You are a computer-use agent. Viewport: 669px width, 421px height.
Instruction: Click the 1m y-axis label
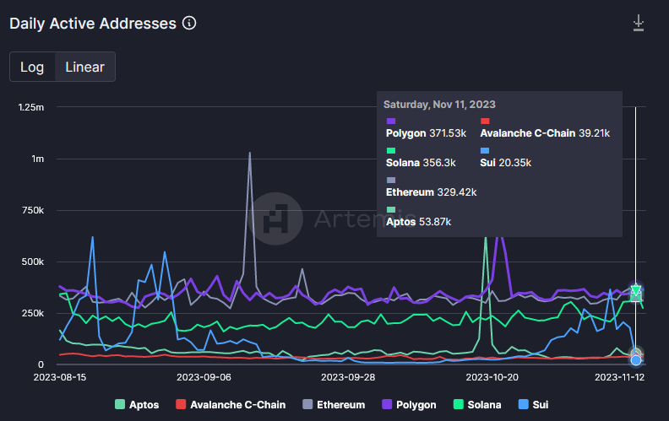pos(37,159)
